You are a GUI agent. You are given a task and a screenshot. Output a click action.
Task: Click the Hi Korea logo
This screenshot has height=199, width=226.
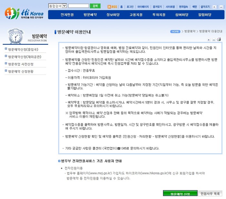click(24, 14)
